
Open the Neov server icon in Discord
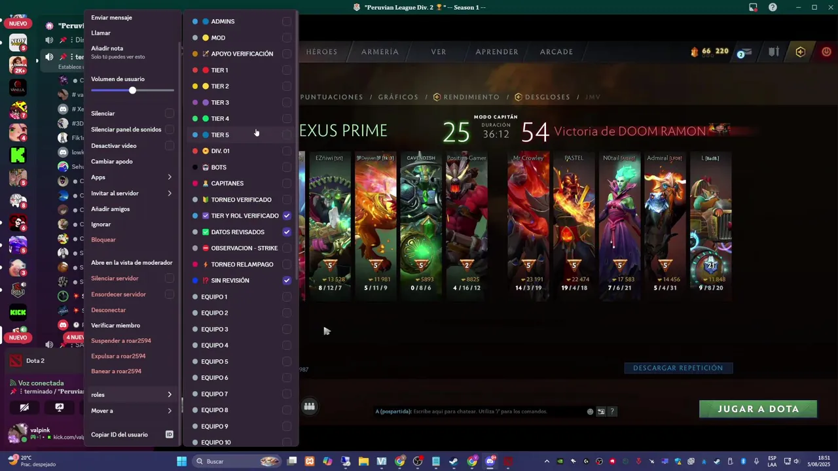click(18, 43)
